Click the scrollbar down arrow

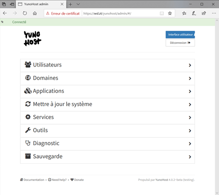coord(217,193)
